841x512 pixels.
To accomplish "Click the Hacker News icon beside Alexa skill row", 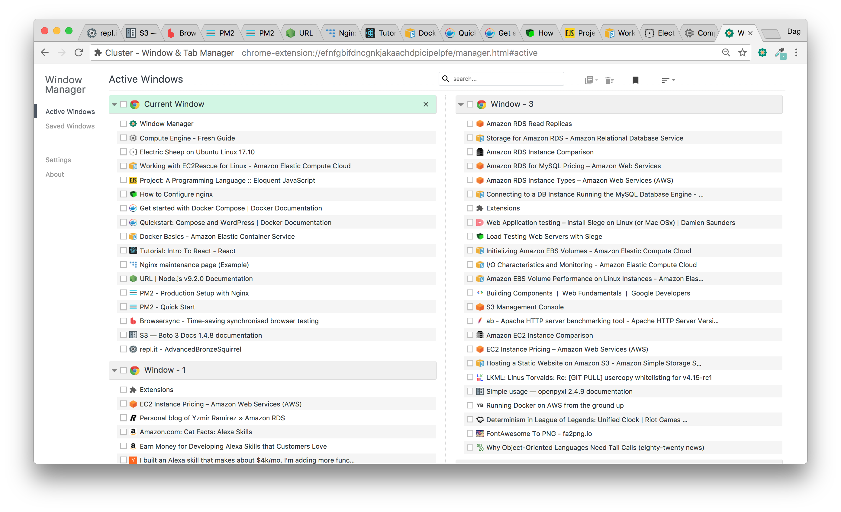I will (x=133, y=460).
